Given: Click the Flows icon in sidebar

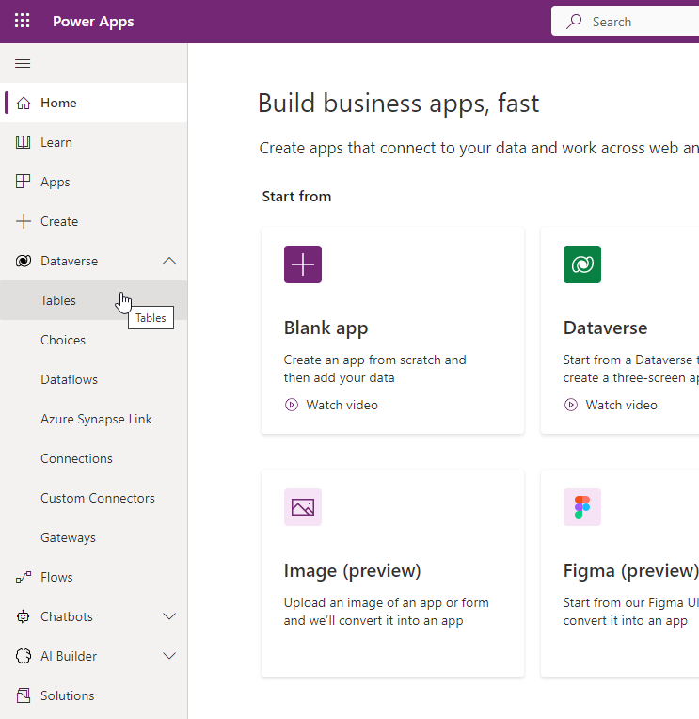Looking at the screenshot, I should (x=24, y=577).
